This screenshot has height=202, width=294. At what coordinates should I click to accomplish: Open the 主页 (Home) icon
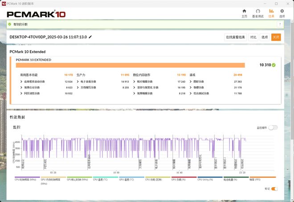click(244, 13)
